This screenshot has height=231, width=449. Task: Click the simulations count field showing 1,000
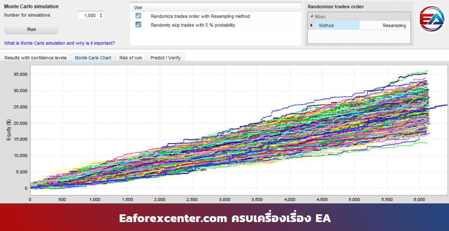(88, 16)
